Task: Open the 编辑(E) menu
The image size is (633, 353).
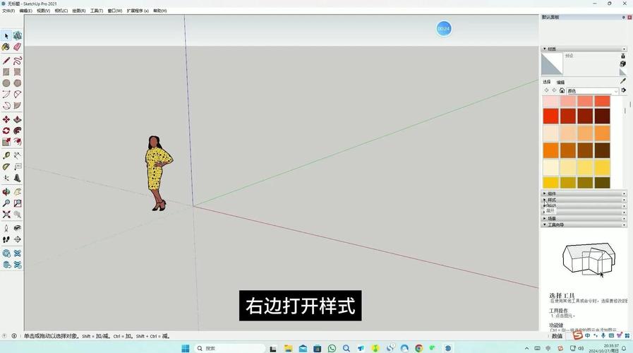Action: [x=26, y=11]
